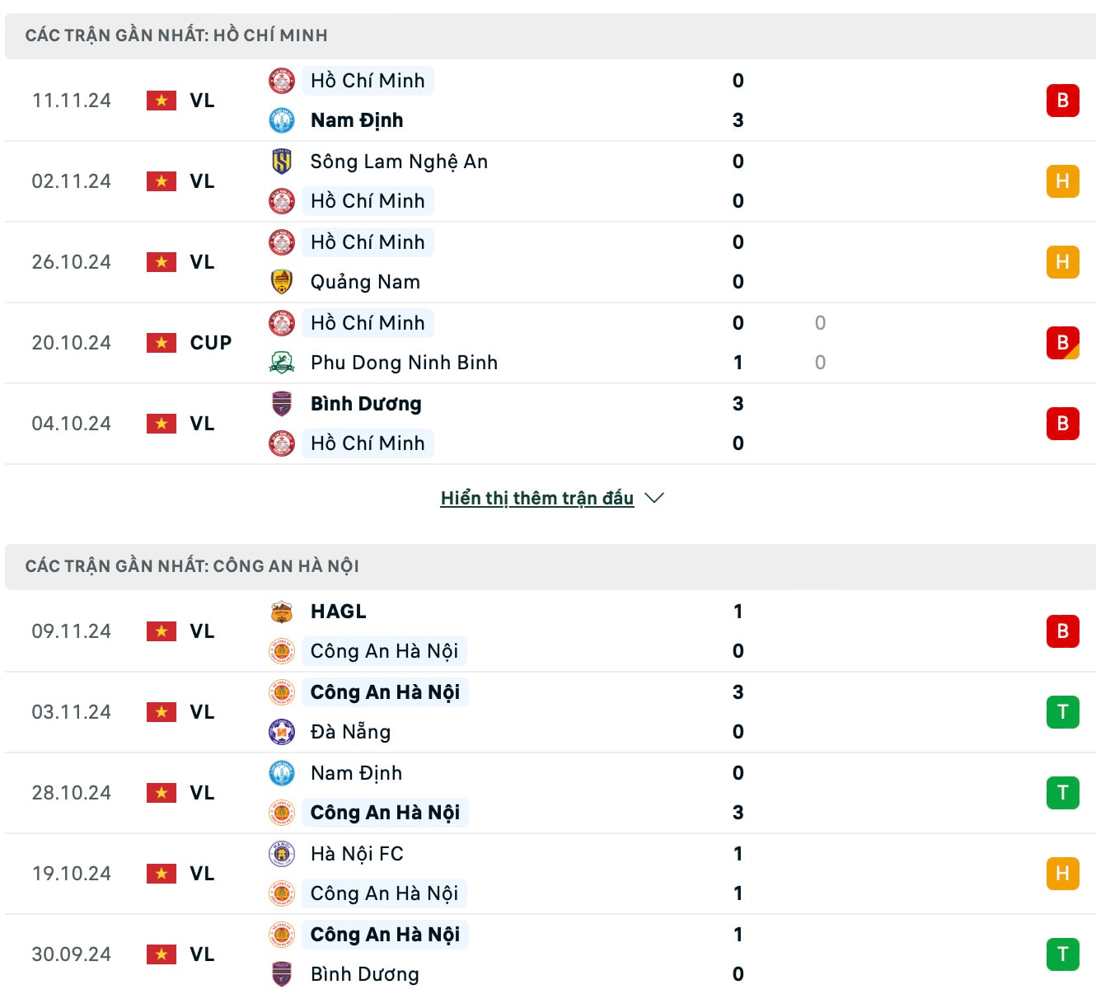1096x994 pixels.
Task: Click 'Hiển thị thêm trận đấu' link
Action: pyautogui.click(x=537, y=499)
